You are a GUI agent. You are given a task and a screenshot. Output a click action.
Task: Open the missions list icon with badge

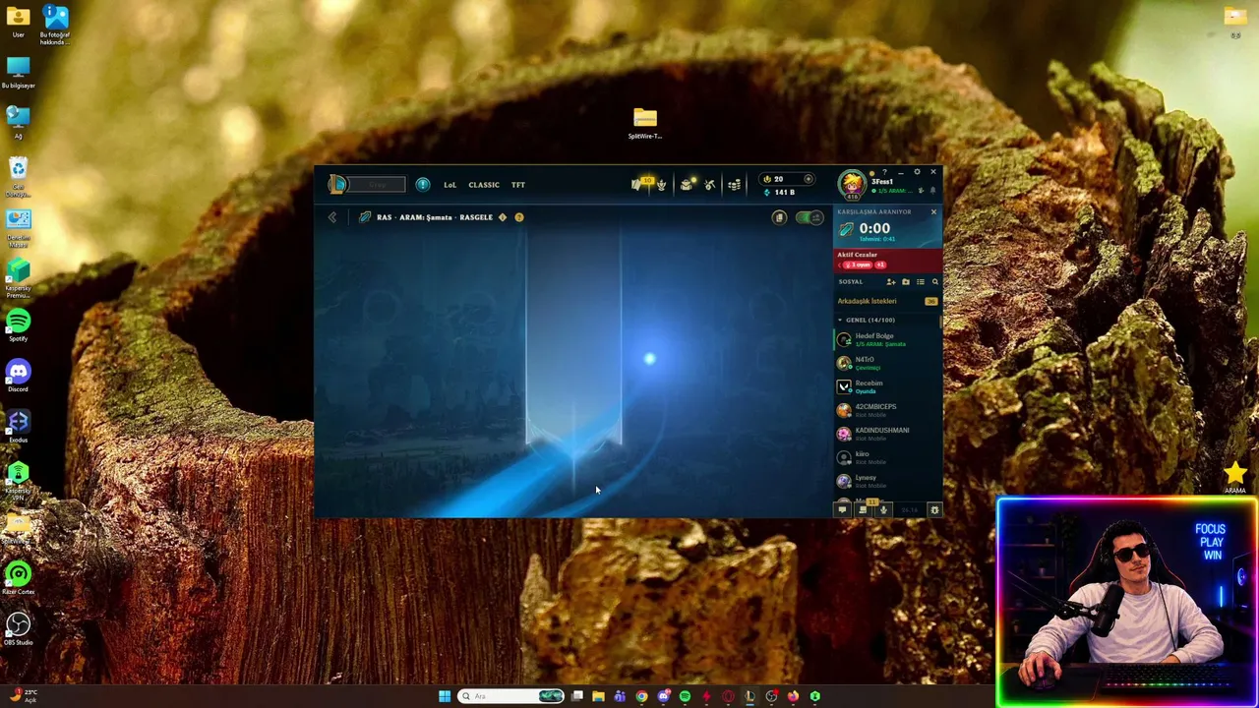[864, 508]
